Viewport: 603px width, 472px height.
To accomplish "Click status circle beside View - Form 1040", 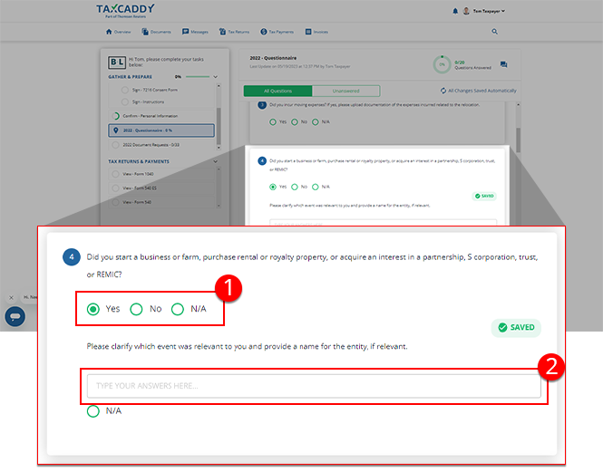I will tap(115, 174).
